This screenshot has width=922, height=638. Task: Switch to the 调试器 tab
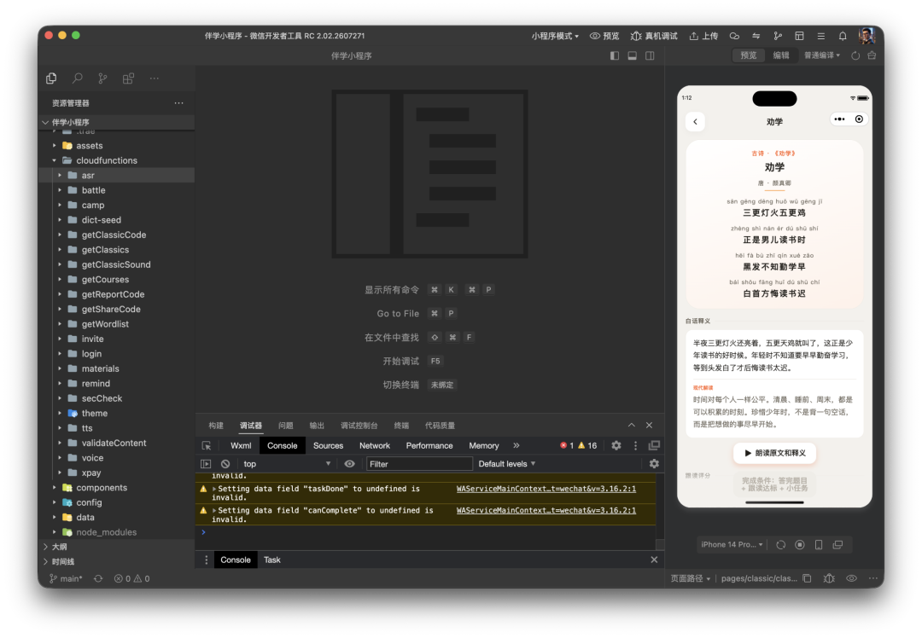250,426
